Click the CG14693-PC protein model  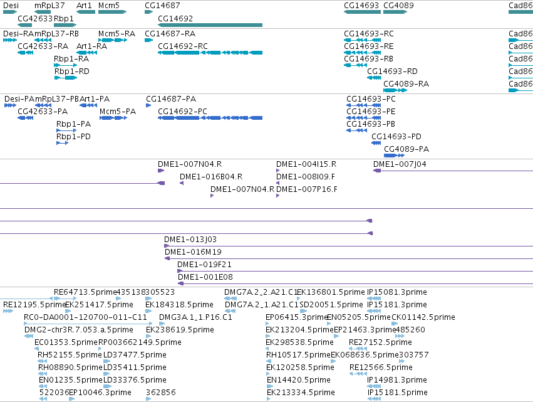(363, 105)
